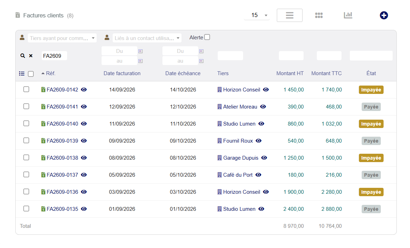Open start calendar for Date facturation
The width and height of the screenshot is (410, 248).
pos(140,51)
